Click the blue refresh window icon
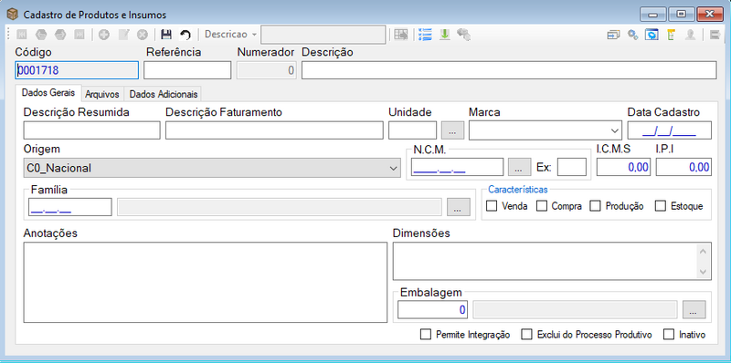 coord(652,35)
